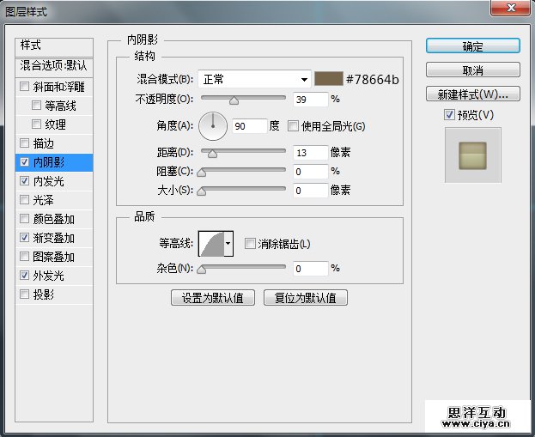This screenshot has height=437, width=535.
Task: Select the 投影 drop shadow entry
Action: (43, 294)
